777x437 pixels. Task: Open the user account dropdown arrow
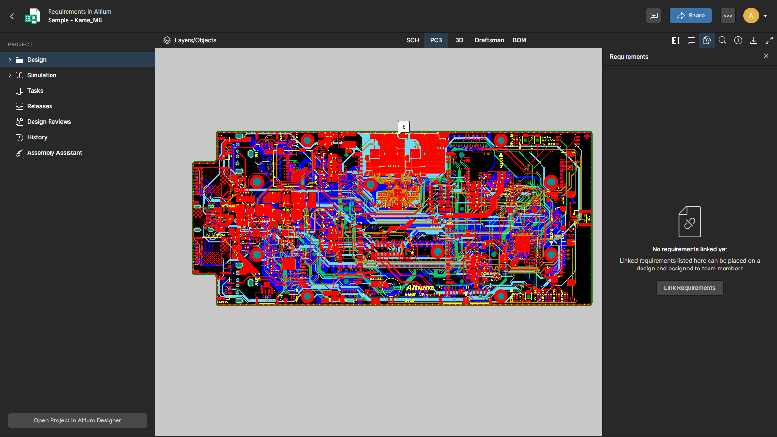coord(765,16)
